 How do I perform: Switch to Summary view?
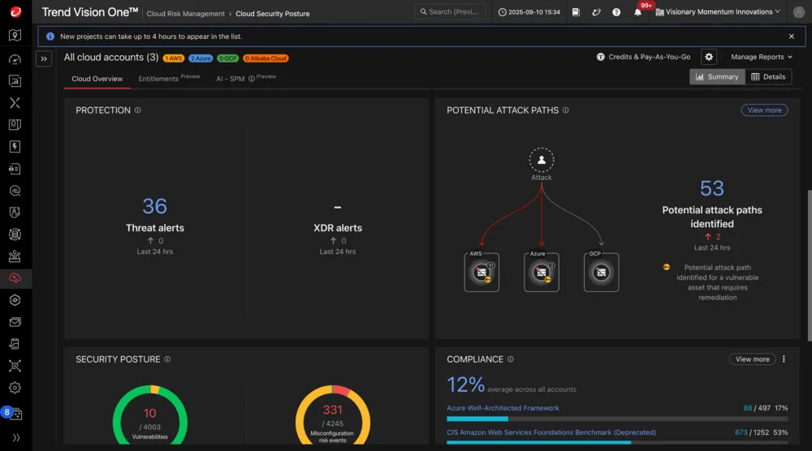coord(717,77)
